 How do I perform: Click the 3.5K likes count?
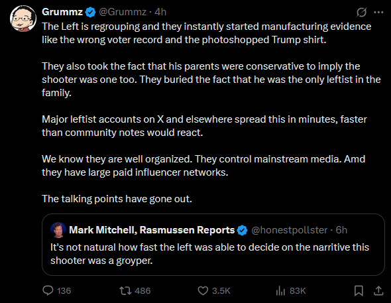point(221,291)
